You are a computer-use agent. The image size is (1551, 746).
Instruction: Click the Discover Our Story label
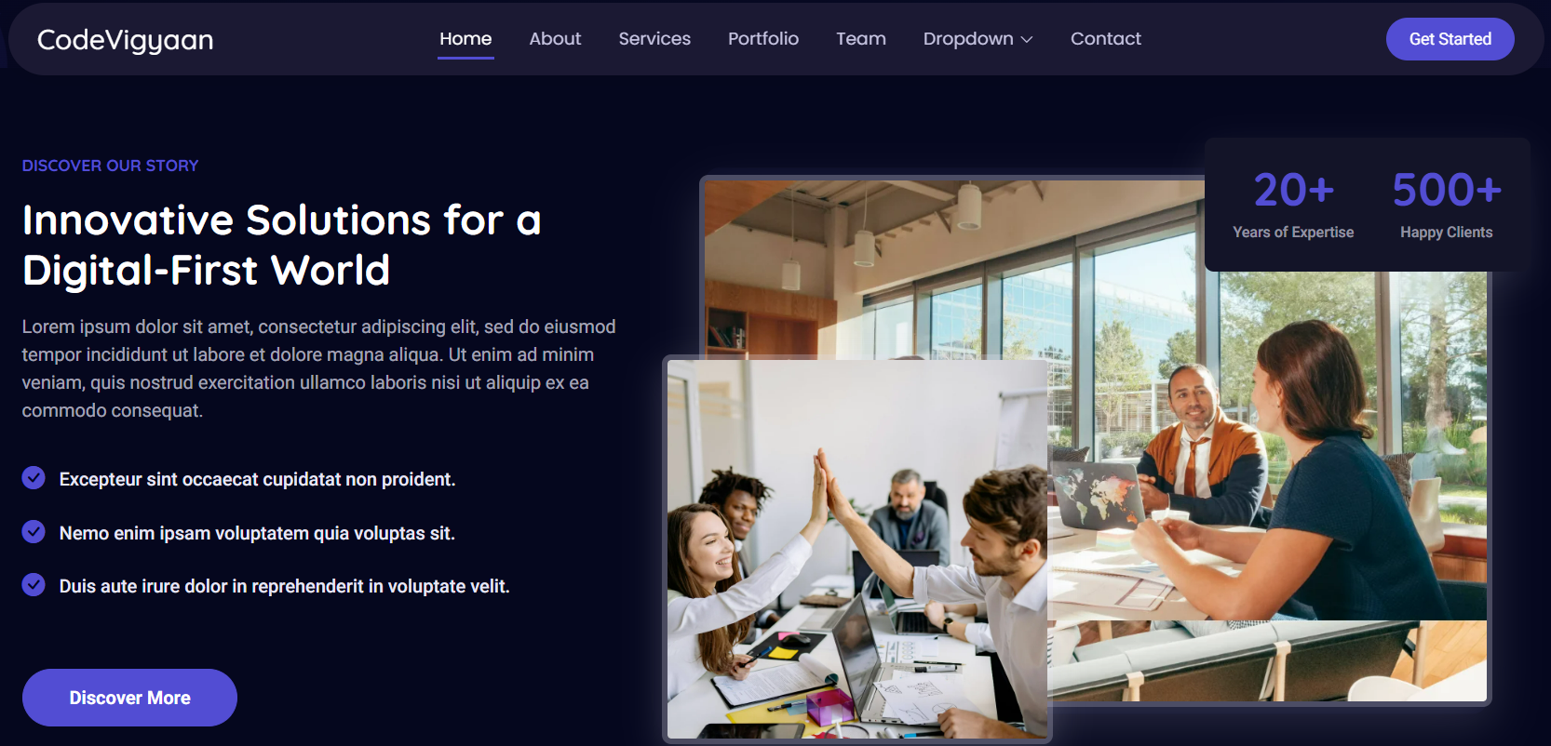[x=111, y=166]
